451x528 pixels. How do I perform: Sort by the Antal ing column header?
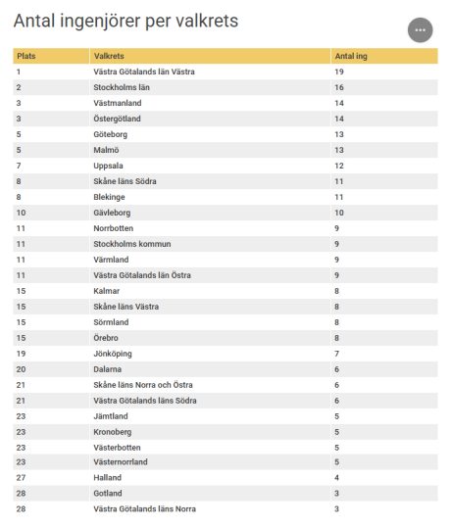pyautogui.click(x=384, y=56)
